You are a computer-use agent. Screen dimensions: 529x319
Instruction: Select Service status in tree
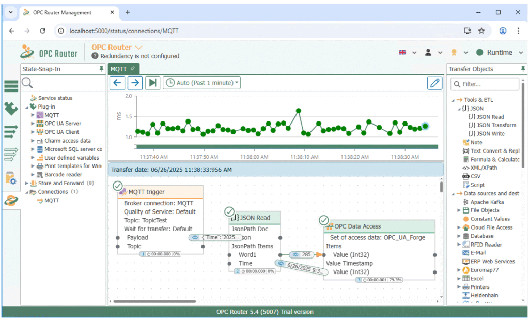coord(55,98)
